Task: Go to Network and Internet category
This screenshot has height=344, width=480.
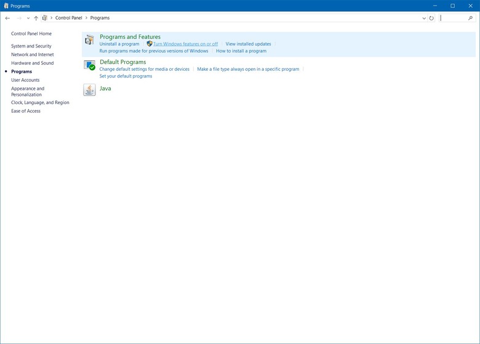Action: (32, 55)
